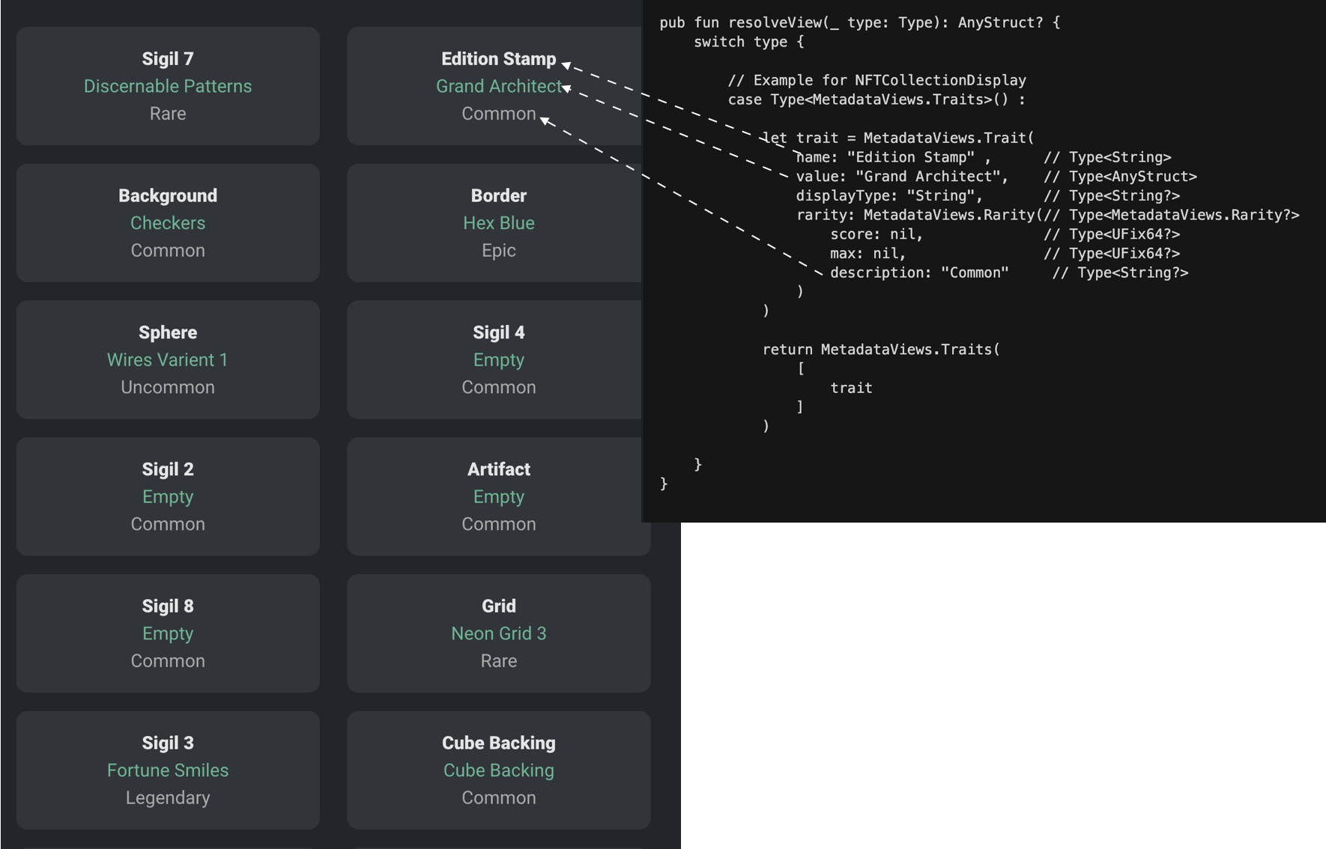Screen dimensions: 1326x849
Task: Click the Sigil 2 trait card
Action: click(x=168, y=496)
